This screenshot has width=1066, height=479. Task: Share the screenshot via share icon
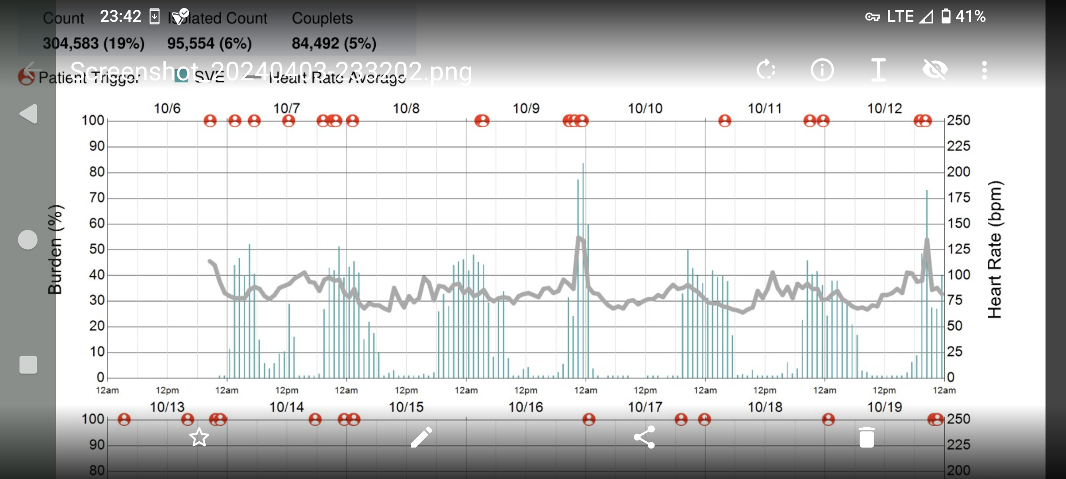click(x=644, y=437)
